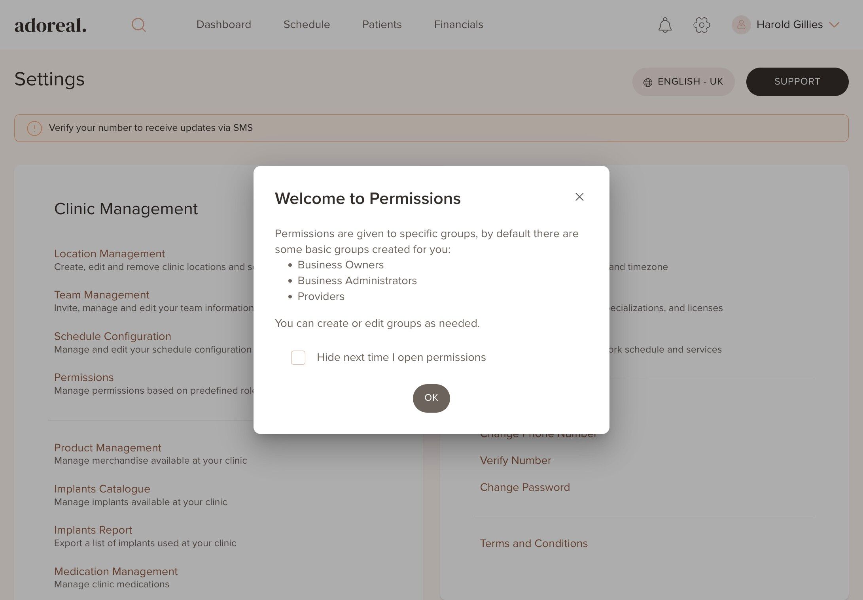This screenshot has width=863, height=600.
Task: Go to the Dashboard tab
Action: pos(223,25)
